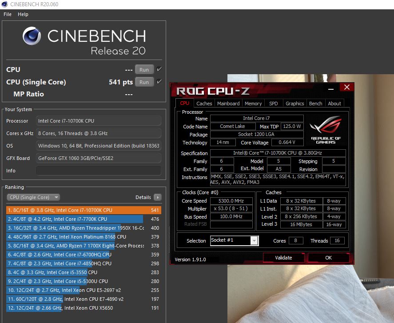Select the Intel Xeon E5-2697 v2 ranking row
The image size is (394, 323).
click(x=84, y=290)
